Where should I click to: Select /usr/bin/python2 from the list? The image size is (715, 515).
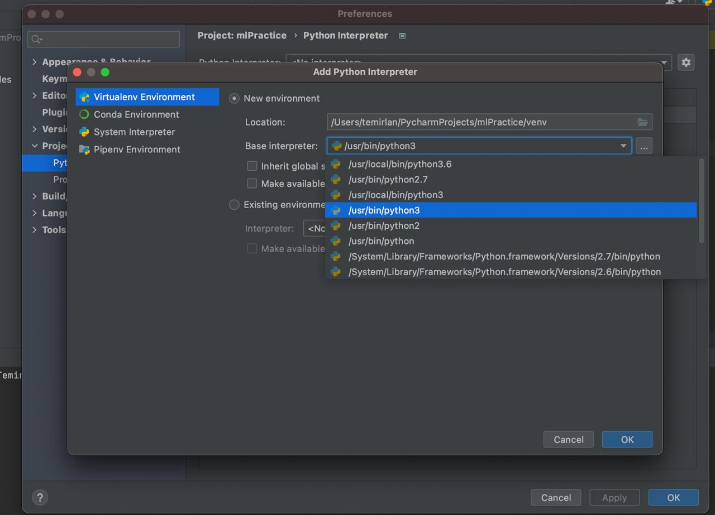511,225
